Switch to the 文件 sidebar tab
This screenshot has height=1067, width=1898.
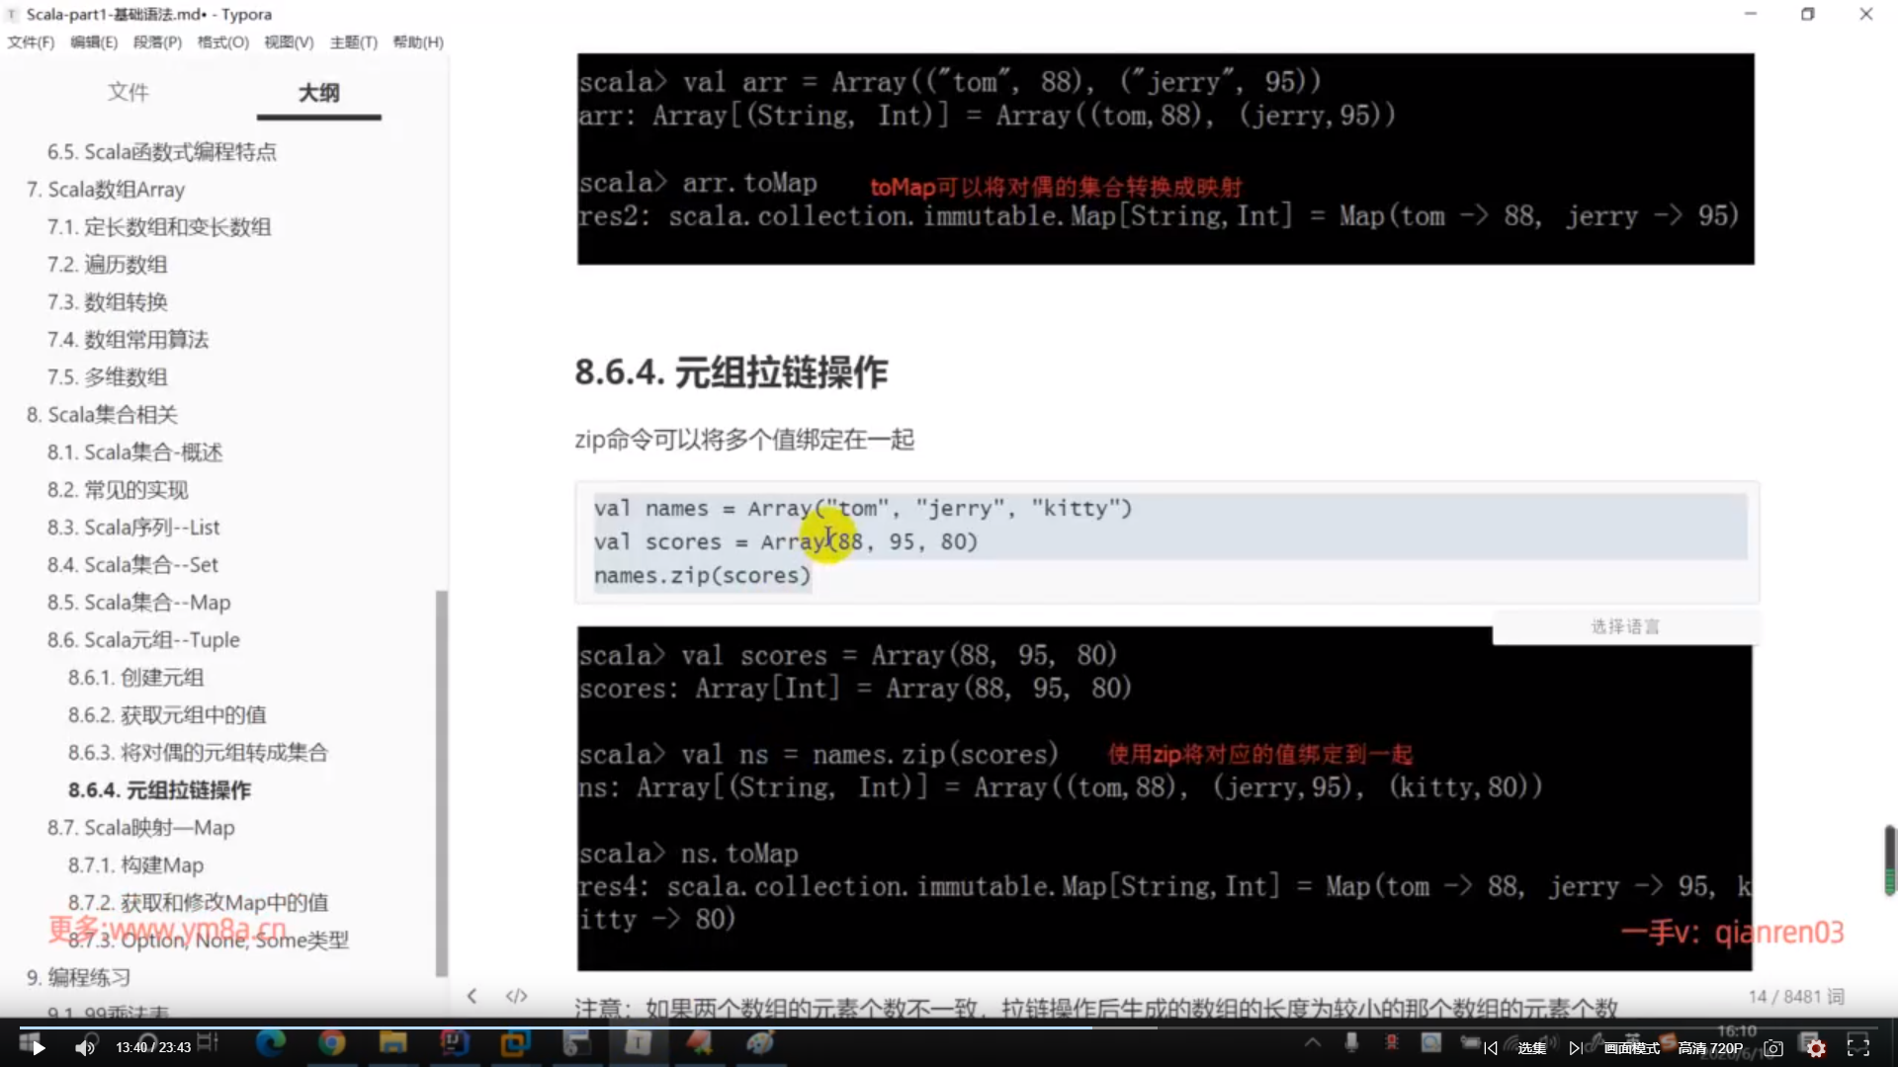click(128, 92)
